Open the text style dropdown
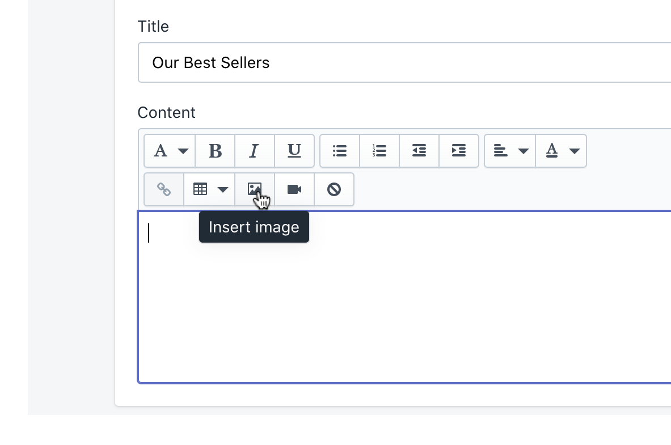Image resolution: width=671 pixels, height=445 pixels. click(170, 151)
